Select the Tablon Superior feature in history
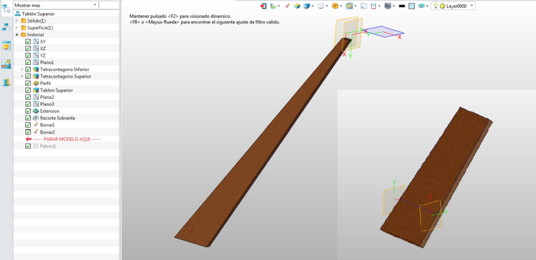The image size is (536, 260). click(x=56, y=90)
